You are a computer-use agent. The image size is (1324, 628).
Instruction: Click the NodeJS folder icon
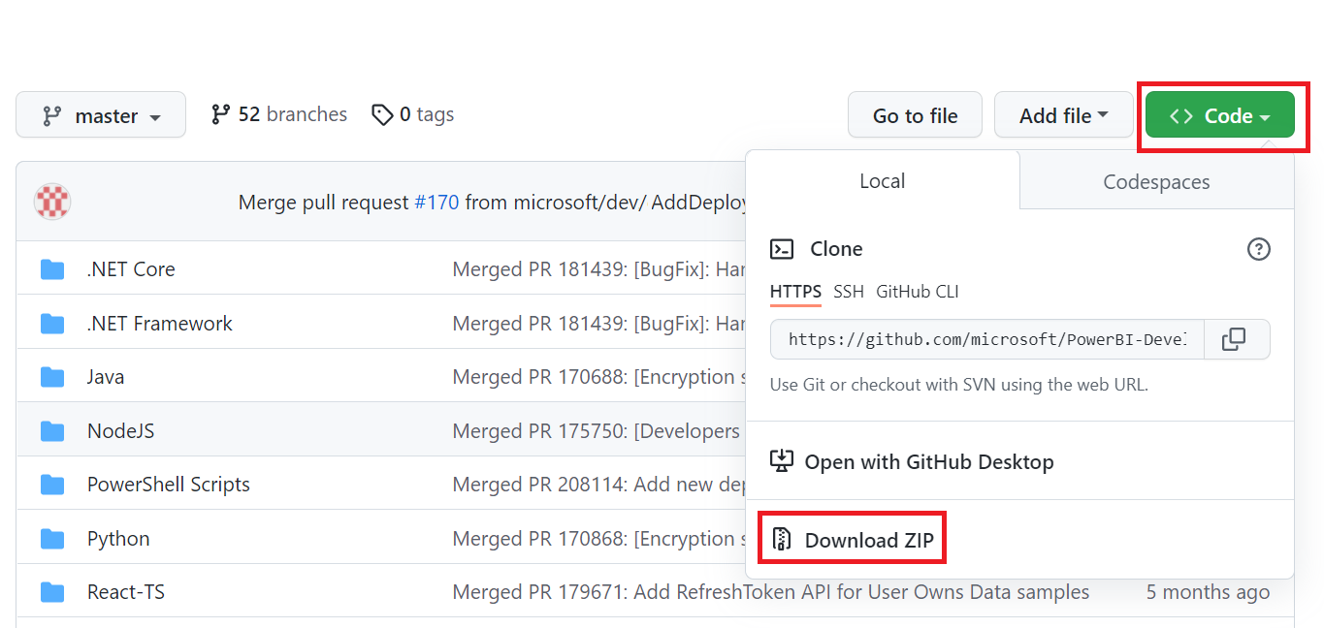coord(51,430)
